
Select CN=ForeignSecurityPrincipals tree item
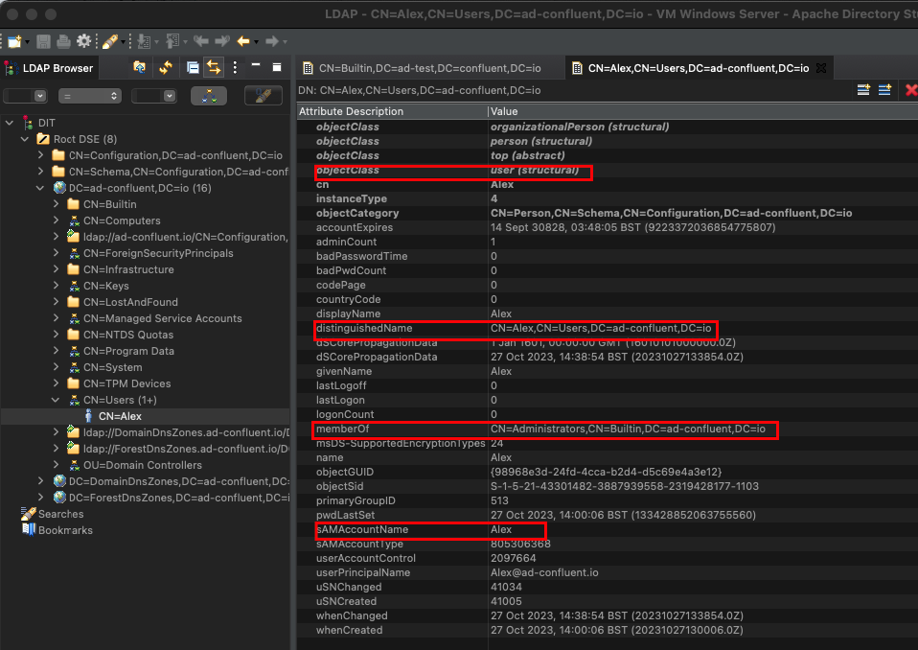click(158, 253)
